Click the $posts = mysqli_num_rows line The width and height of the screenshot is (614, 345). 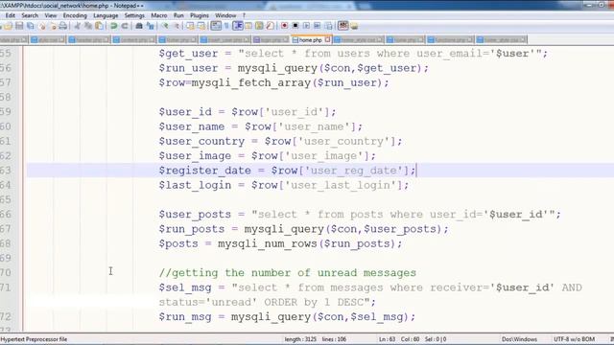pyautogui.click(x=280, y=243)
